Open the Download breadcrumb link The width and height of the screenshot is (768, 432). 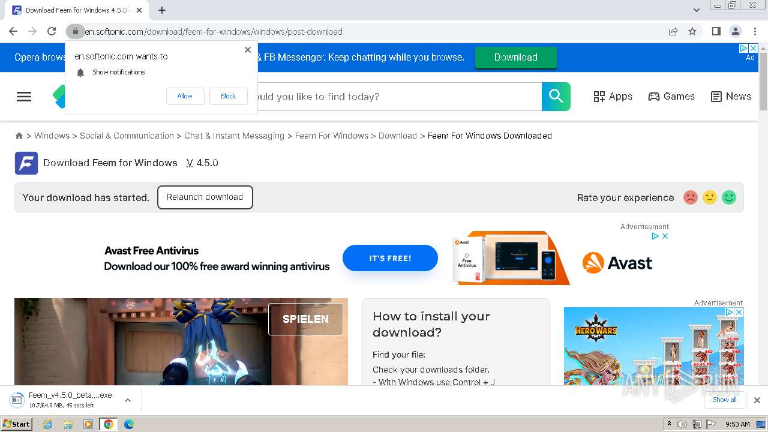tap(398, 136)
